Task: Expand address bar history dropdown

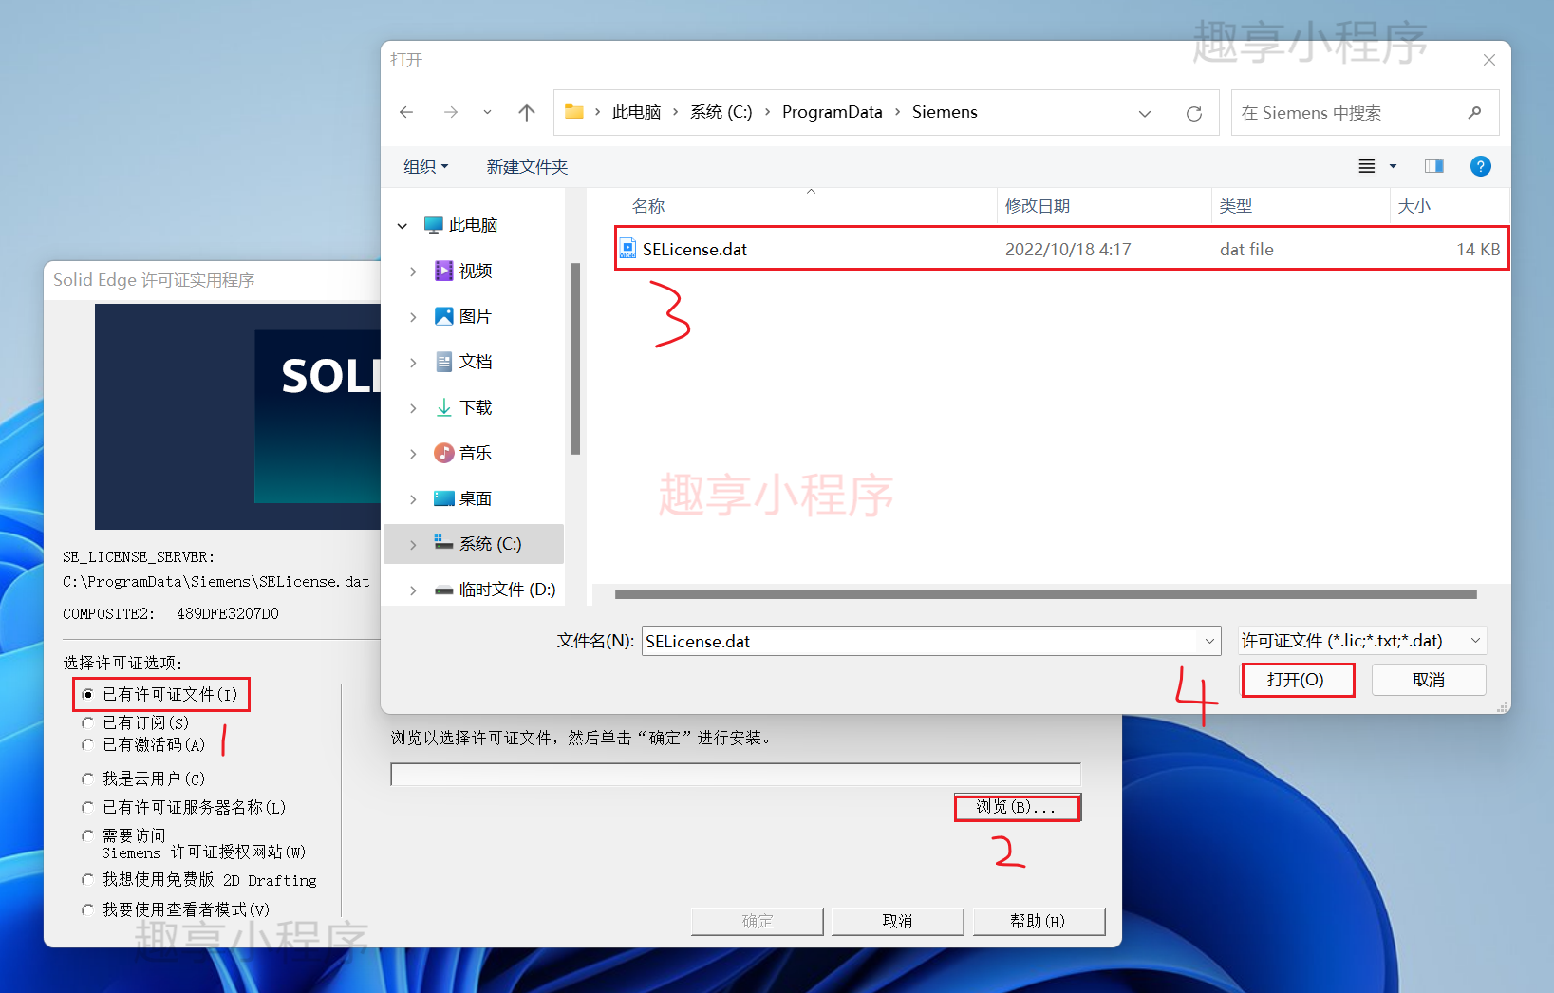Action: 1145,113
